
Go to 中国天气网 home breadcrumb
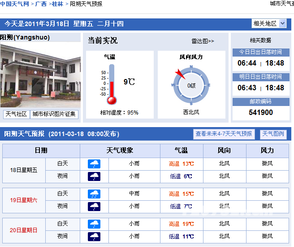15,4
